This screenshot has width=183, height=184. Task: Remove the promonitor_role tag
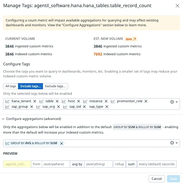coord(146,101)
